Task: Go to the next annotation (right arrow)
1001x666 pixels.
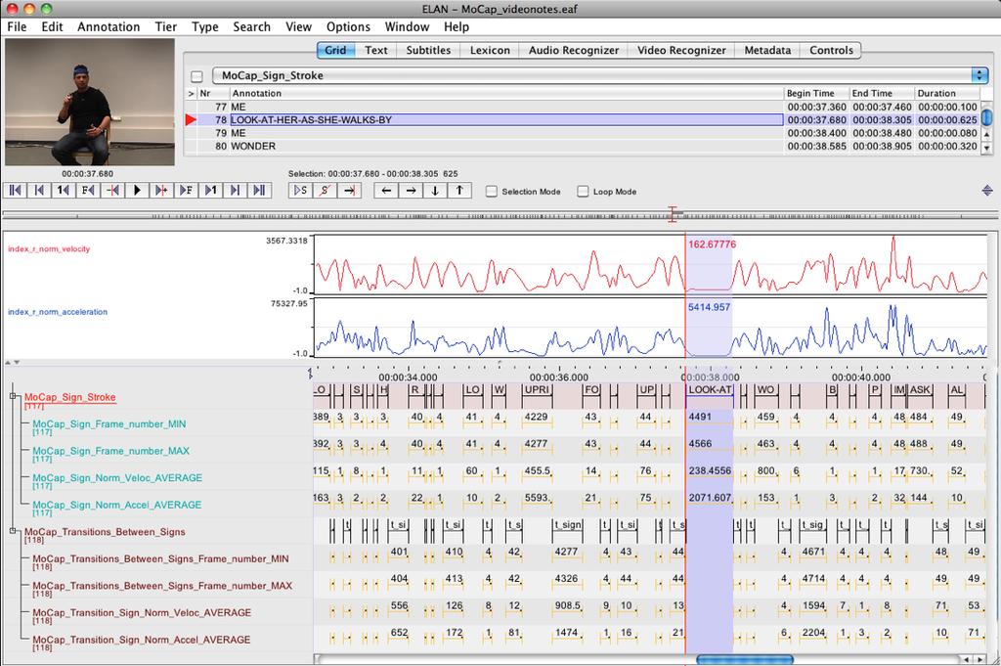Action: [x=411, y=191]
